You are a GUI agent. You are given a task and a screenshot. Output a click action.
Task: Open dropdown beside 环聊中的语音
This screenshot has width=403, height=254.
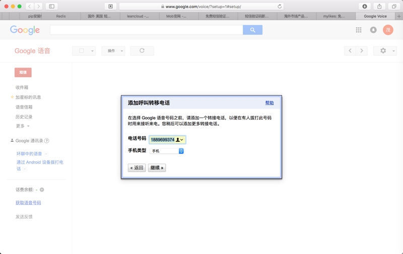tap(46, 154)
